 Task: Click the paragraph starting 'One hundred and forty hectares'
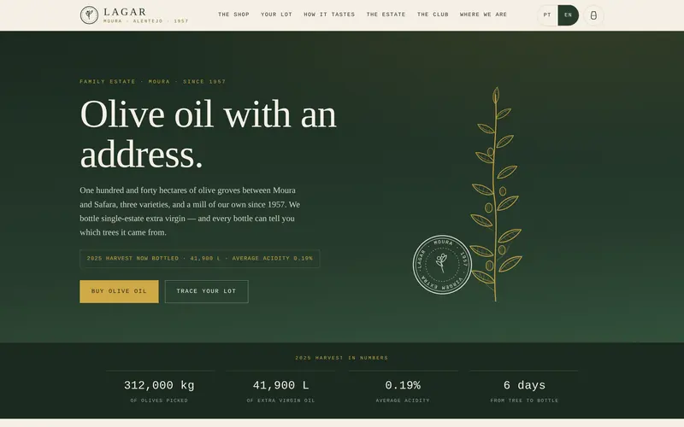coord(190,211)
